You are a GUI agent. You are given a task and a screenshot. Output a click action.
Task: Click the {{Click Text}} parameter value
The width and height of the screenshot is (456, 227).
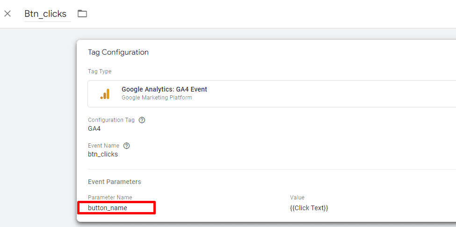pyautogui.click(x=309, y=208)
